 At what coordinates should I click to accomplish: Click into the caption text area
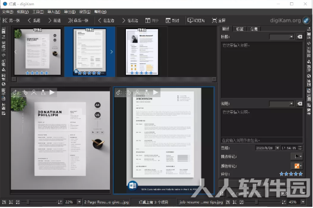coord(262,123)
